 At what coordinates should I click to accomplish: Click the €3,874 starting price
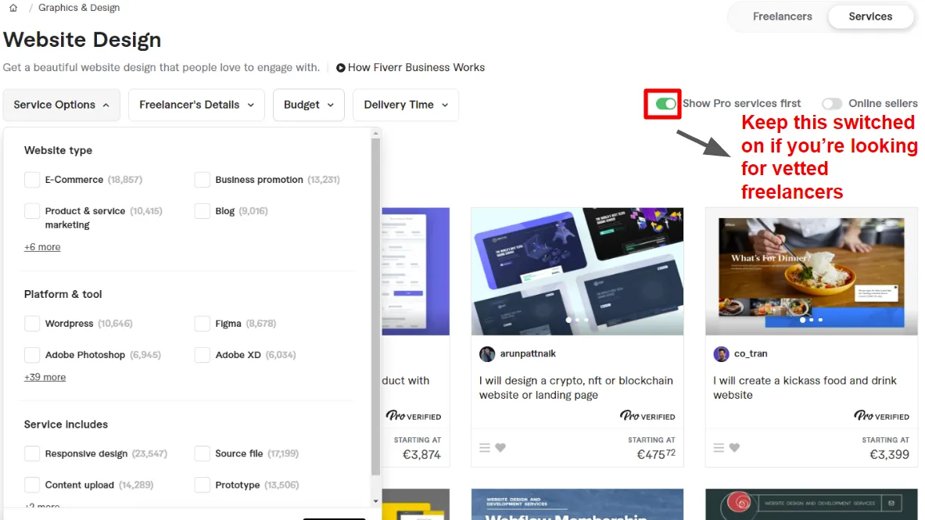421,454
